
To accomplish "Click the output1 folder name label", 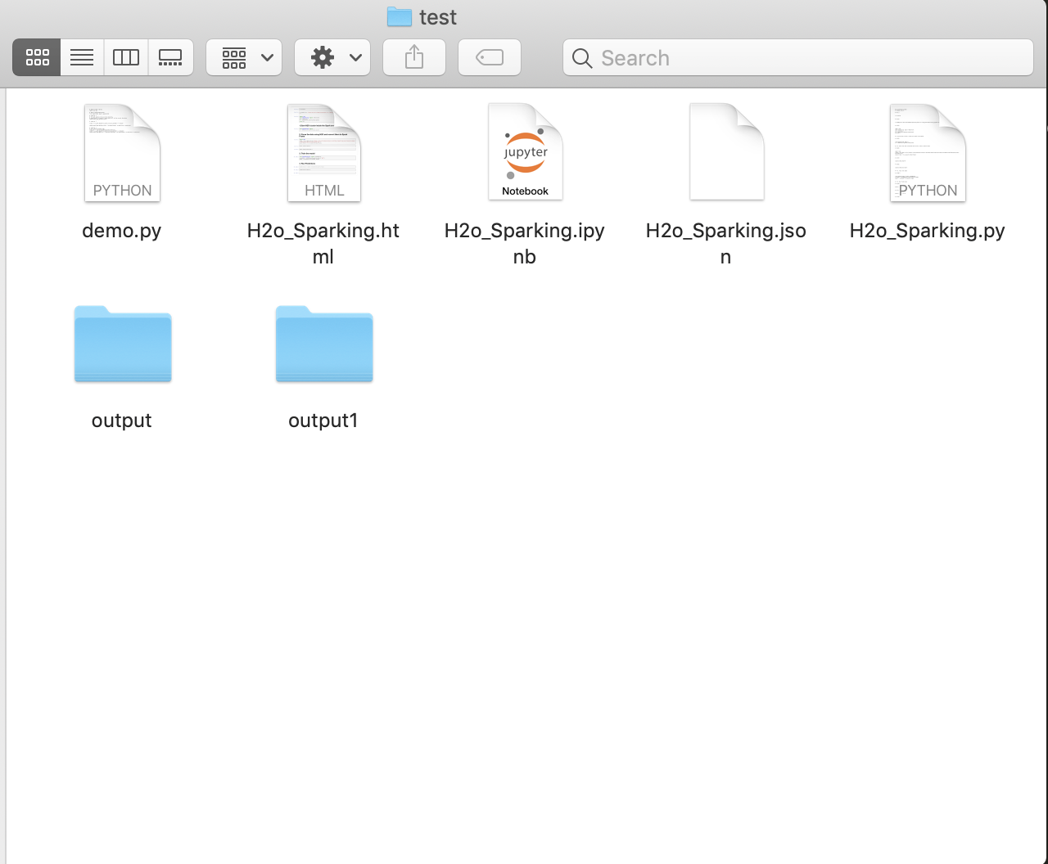I will point(323,421).
